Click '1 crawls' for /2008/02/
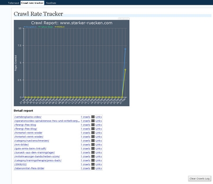The height and width of the screenshot is (184, 213). pyautogui.click(x=85, y=164)
